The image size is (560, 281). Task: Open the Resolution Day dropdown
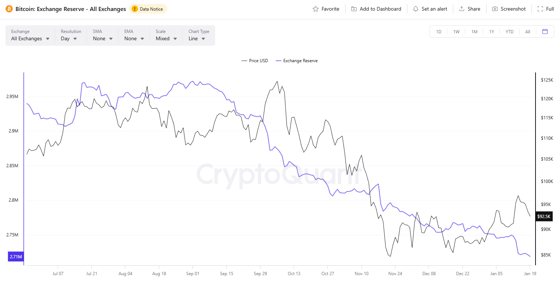pyautogui.click(x=71, y=35)
